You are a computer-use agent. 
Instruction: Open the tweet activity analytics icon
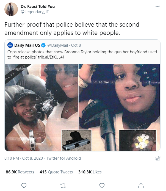click(158, 158)
